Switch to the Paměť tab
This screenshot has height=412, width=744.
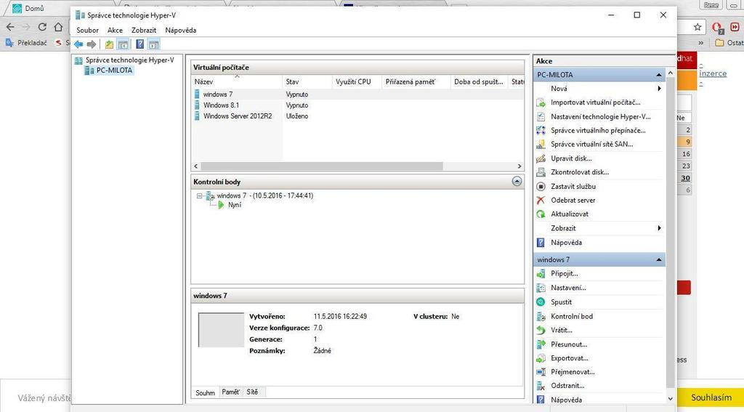pyautogui.click(x=231, y=392)
